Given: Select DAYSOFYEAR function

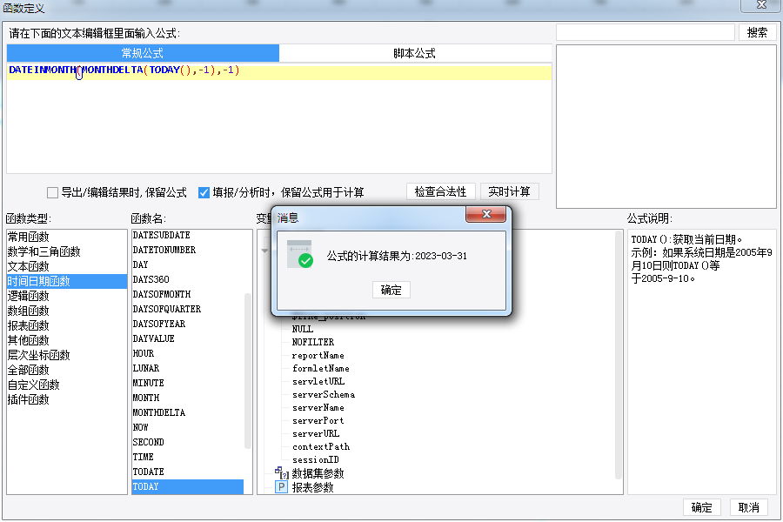Looking at the screenshot, I should [188, 324].
